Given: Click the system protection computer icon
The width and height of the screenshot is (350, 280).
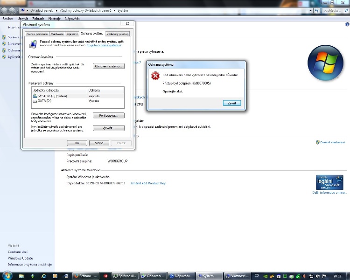Looking at the screenshot, I should pos(33,44).
